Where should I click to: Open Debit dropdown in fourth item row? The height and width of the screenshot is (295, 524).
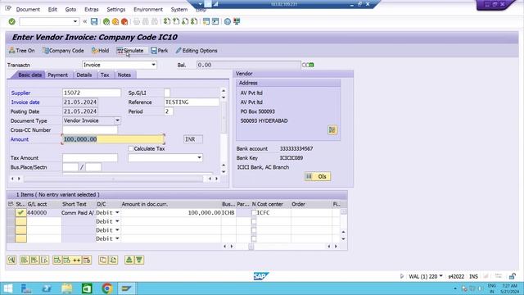(x=117, y=238)
